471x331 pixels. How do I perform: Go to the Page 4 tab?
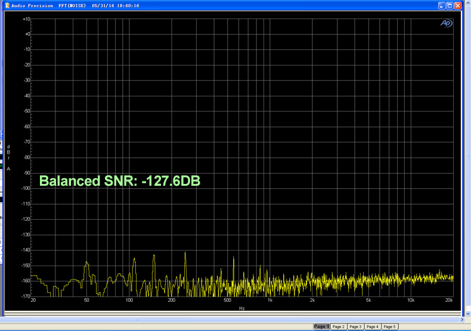point(373,327)
